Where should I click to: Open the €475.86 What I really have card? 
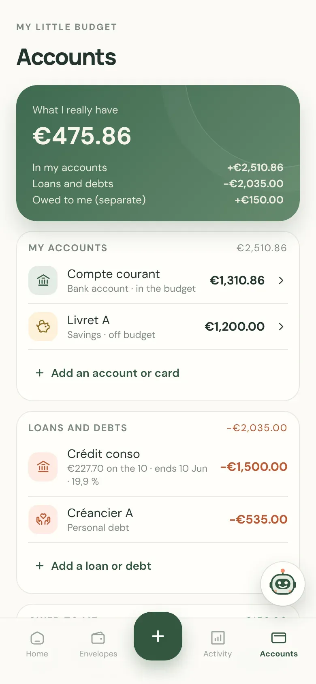(158, 153)
